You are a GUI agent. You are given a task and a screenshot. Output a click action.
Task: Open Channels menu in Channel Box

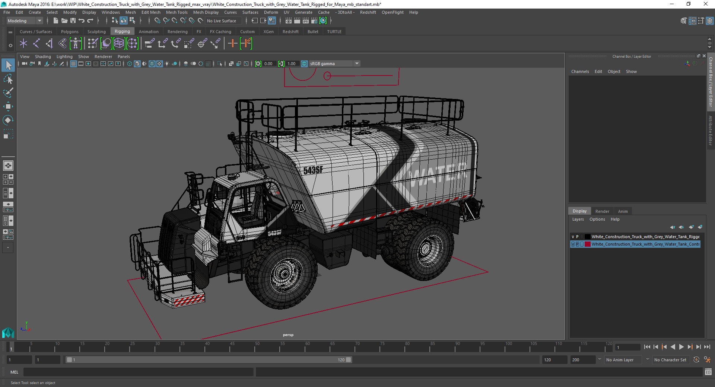pyautogui.click(x=580, y=71)
